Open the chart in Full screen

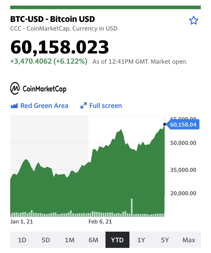[x=105, y=106]
